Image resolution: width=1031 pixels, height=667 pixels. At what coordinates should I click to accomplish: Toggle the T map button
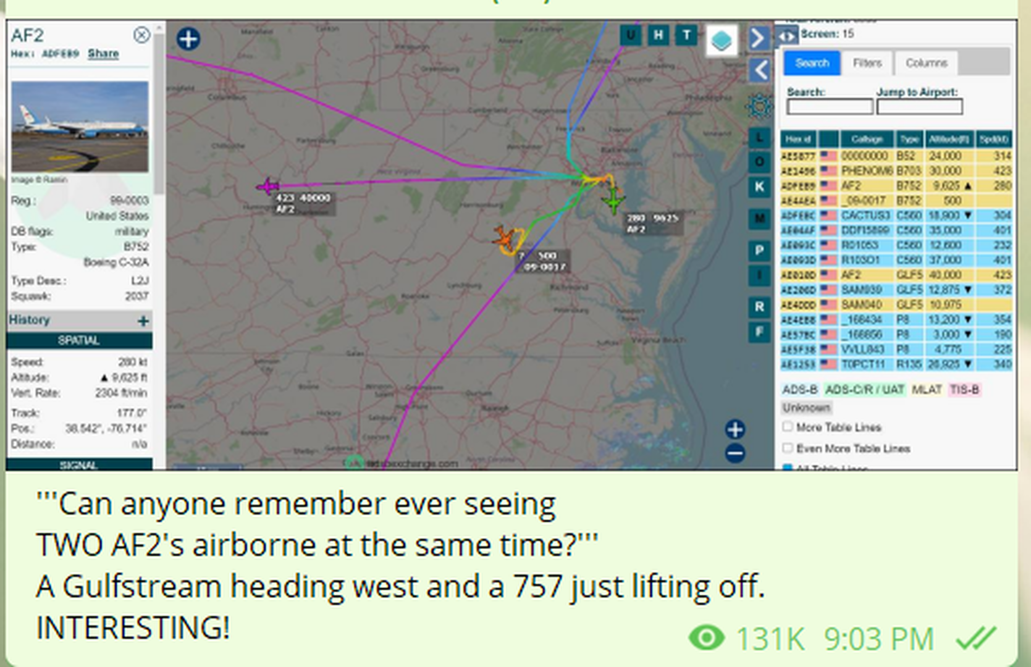(686, 35)
